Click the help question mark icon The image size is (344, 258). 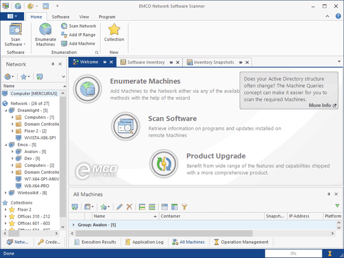tap(338, 16)
